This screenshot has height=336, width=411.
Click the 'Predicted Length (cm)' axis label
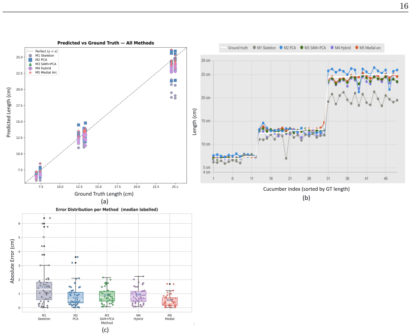9,112
